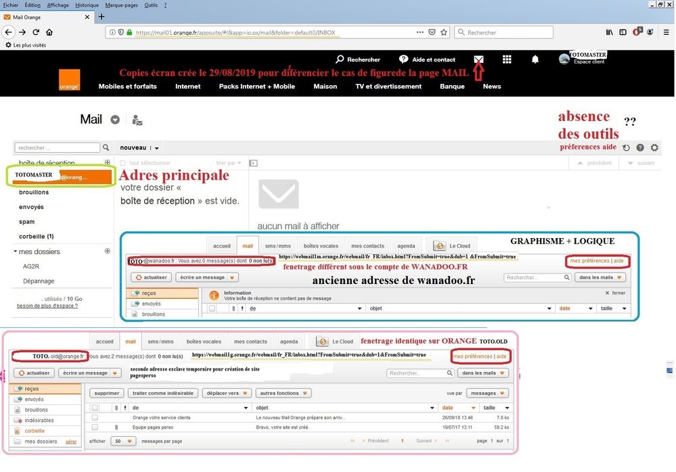This screenshot has width=676, height=472.
Task: Click the Orange logo
Action: [70, 80]
